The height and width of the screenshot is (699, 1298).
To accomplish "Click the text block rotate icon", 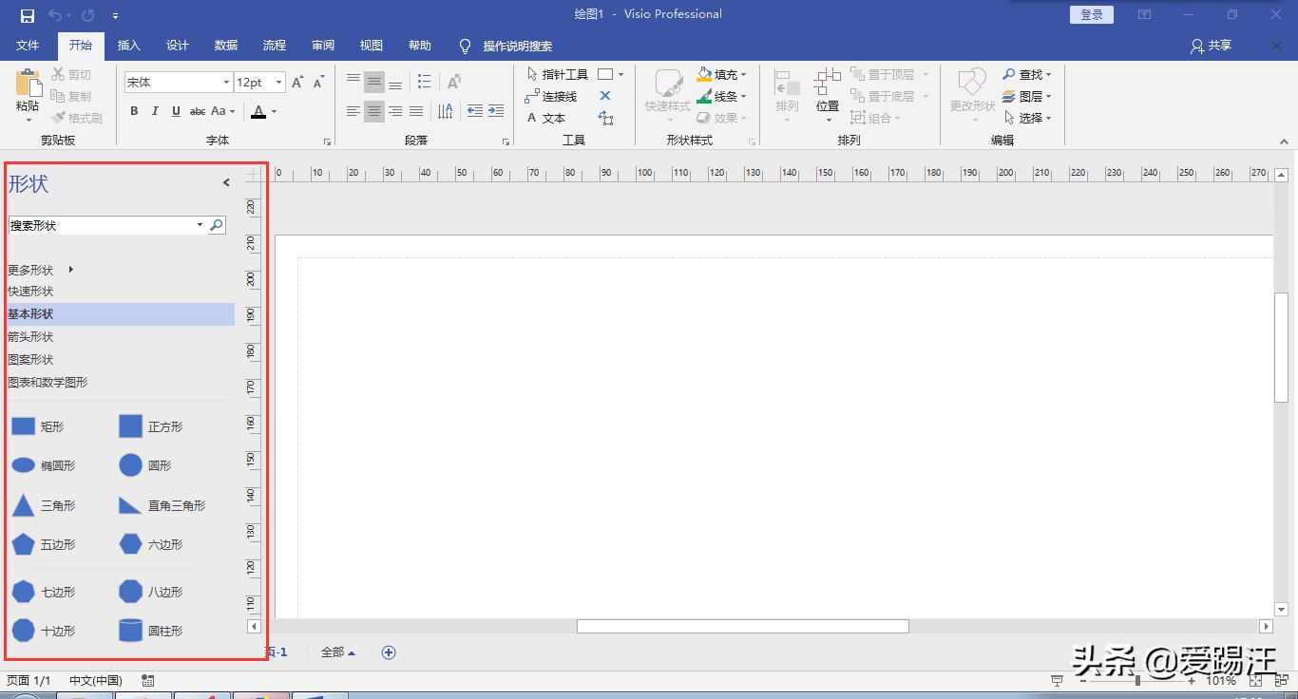I will click(605, 118).
